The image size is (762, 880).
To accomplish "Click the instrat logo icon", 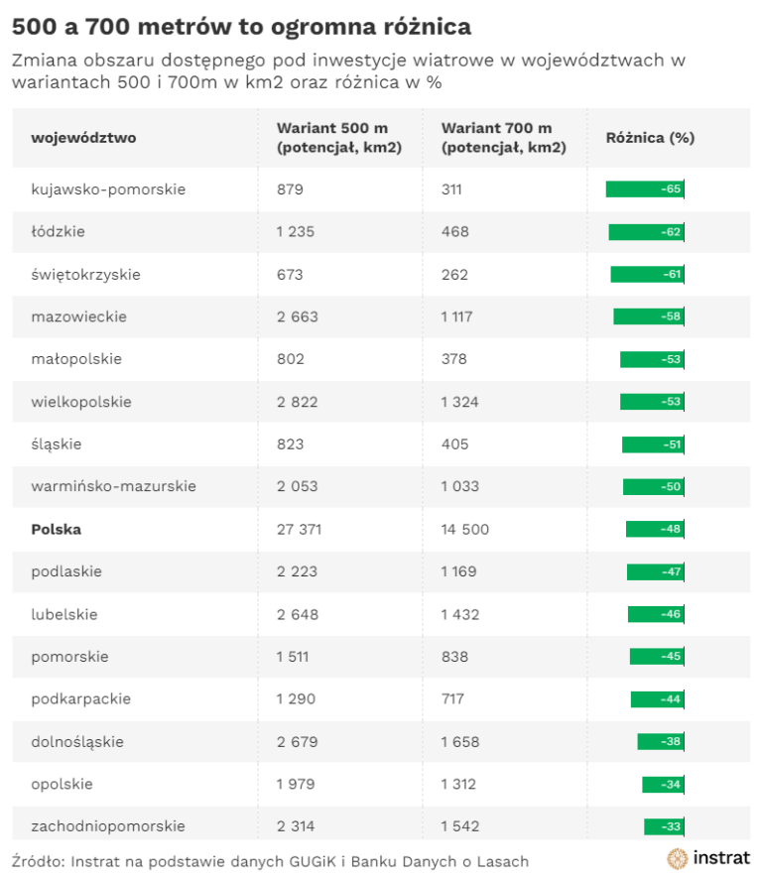I will [678, 858].
